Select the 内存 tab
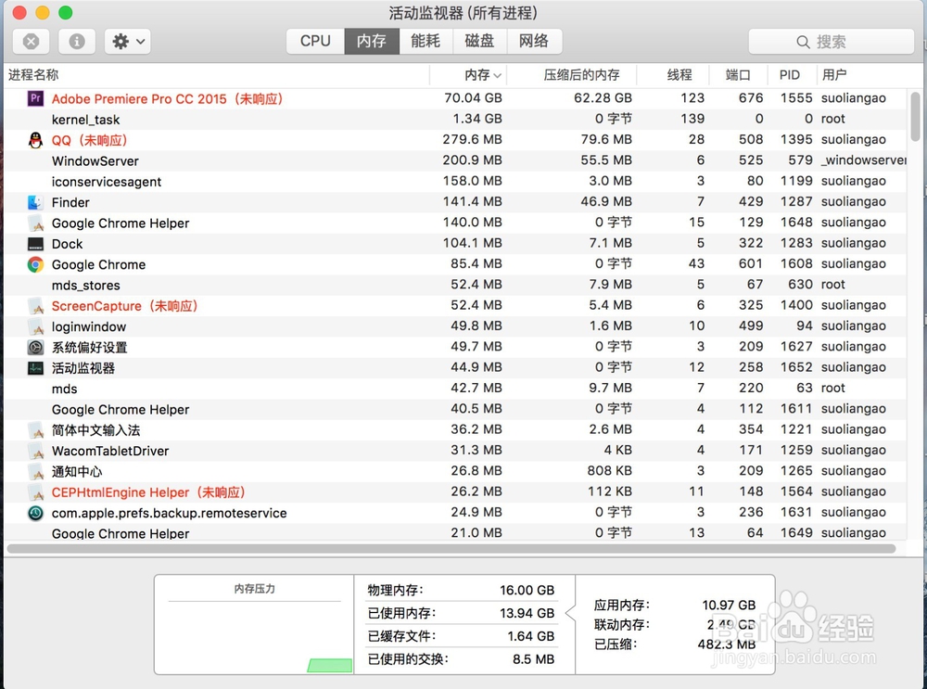 [372, 41]
